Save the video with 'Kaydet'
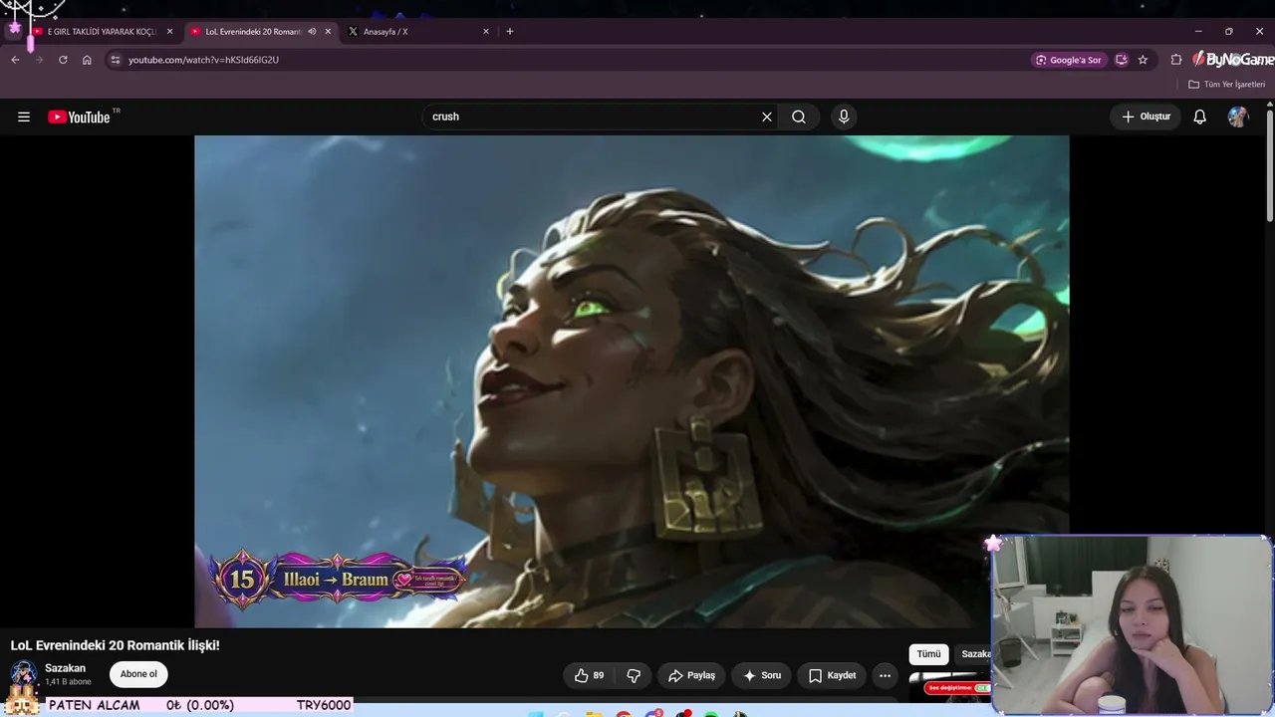The width and height of the screenshot is (1275, 717). point(832,675)
